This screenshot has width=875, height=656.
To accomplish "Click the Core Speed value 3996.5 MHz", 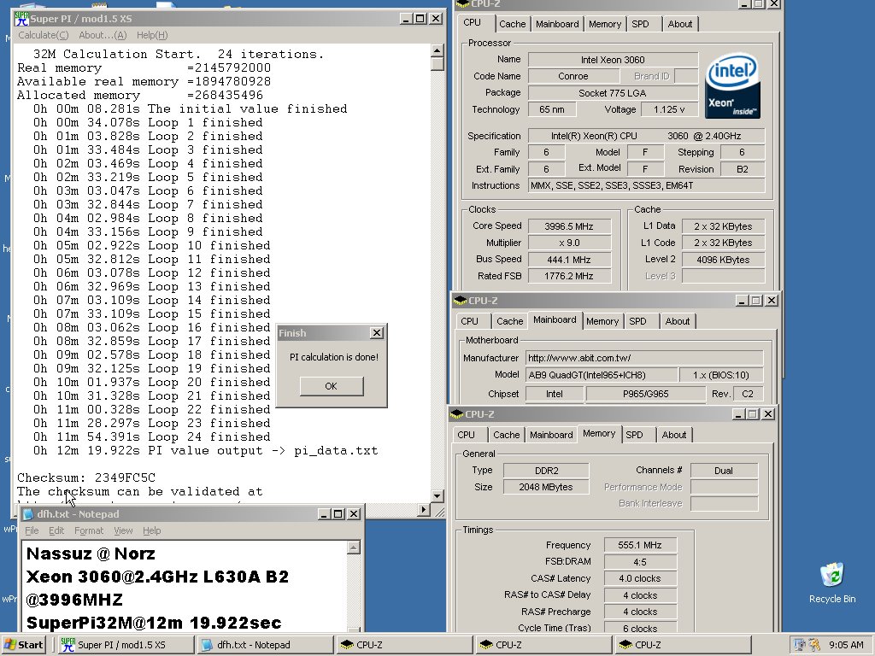I will point(569,226).
